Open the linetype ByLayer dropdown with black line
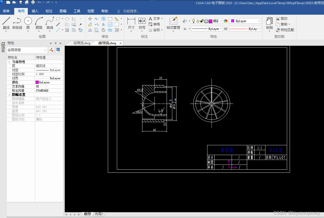The width and height of the screenshot is (324, 218). (x=207, y=29)
